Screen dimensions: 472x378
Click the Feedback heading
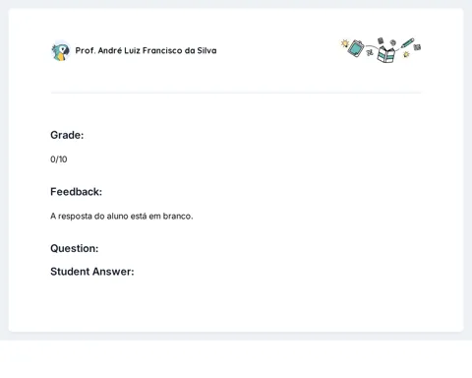76,192
